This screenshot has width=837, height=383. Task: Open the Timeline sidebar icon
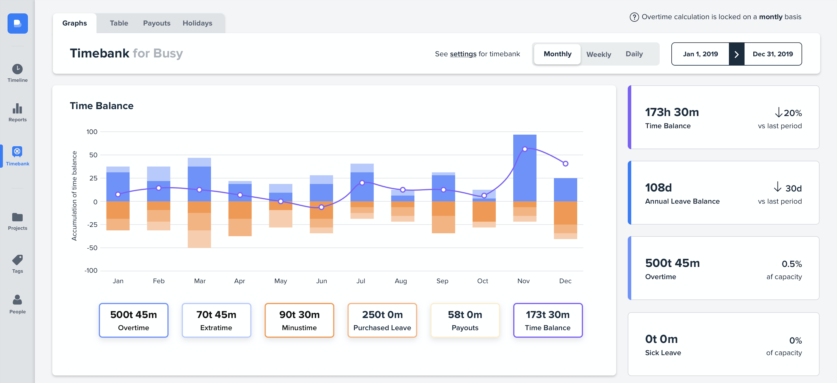17,69
